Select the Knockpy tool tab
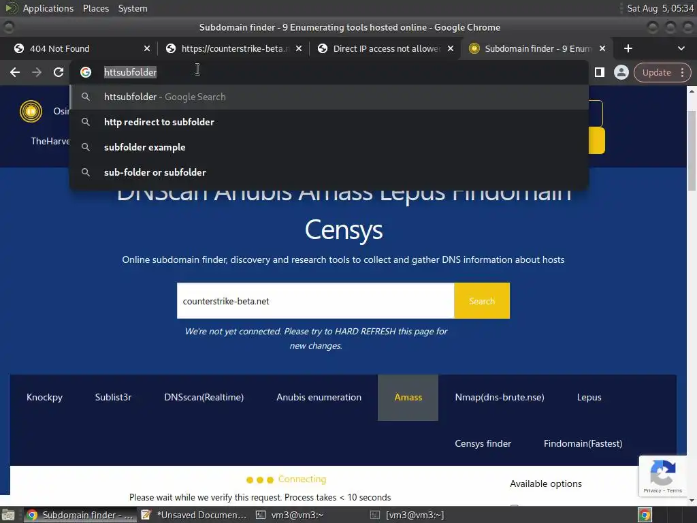Image resolution: width=697 pixels, height=523 pixels. [44, 397]
